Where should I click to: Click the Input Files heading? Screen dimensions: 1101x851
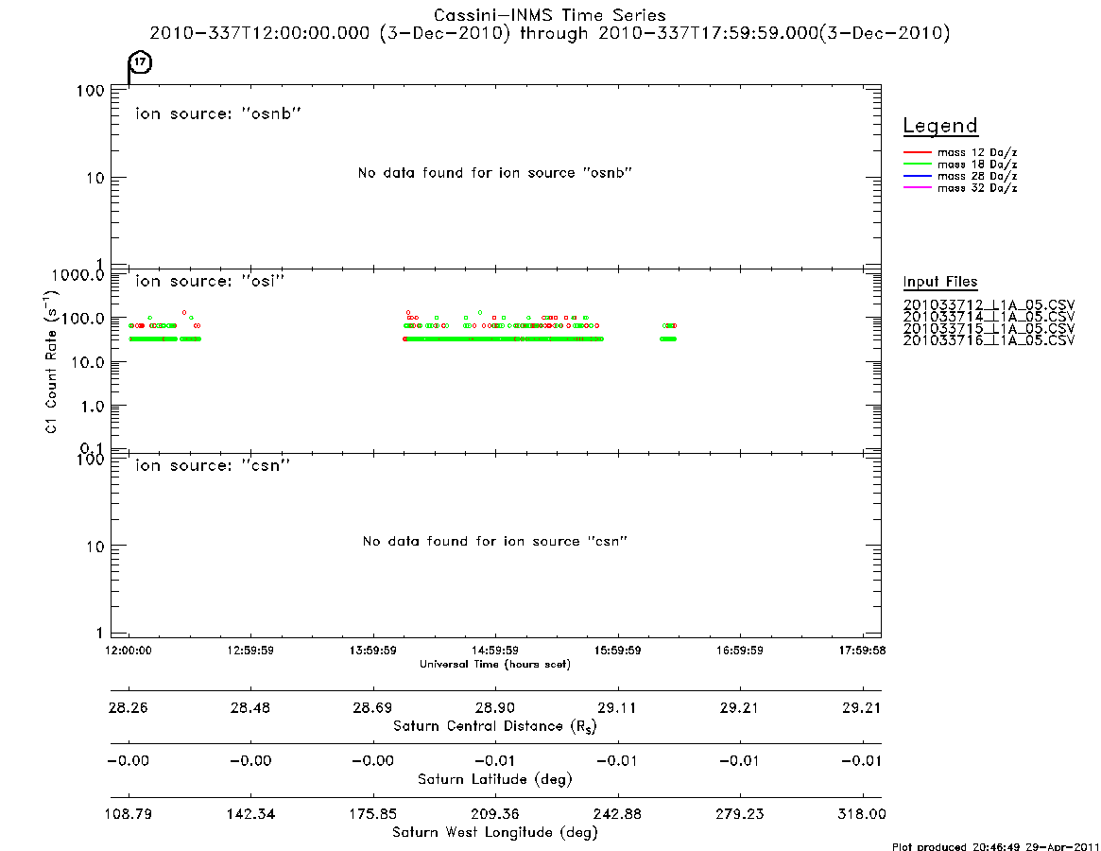click(x=940, y=282)
